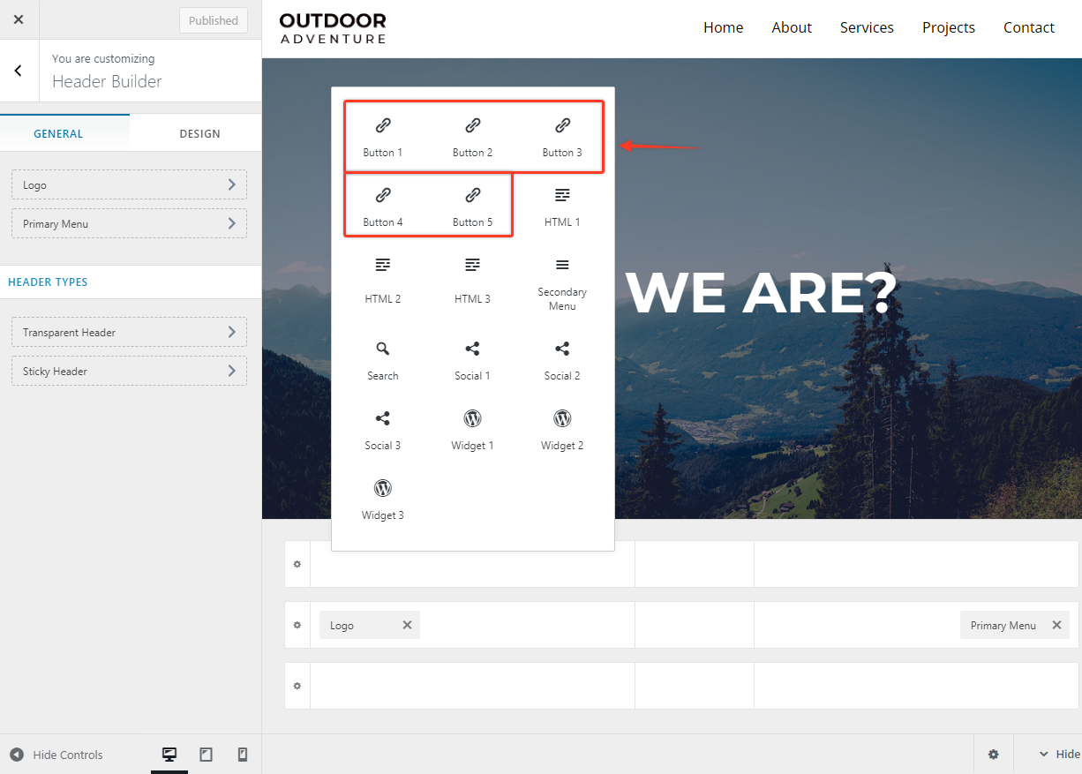Insert the HTML 1 element

562,207
